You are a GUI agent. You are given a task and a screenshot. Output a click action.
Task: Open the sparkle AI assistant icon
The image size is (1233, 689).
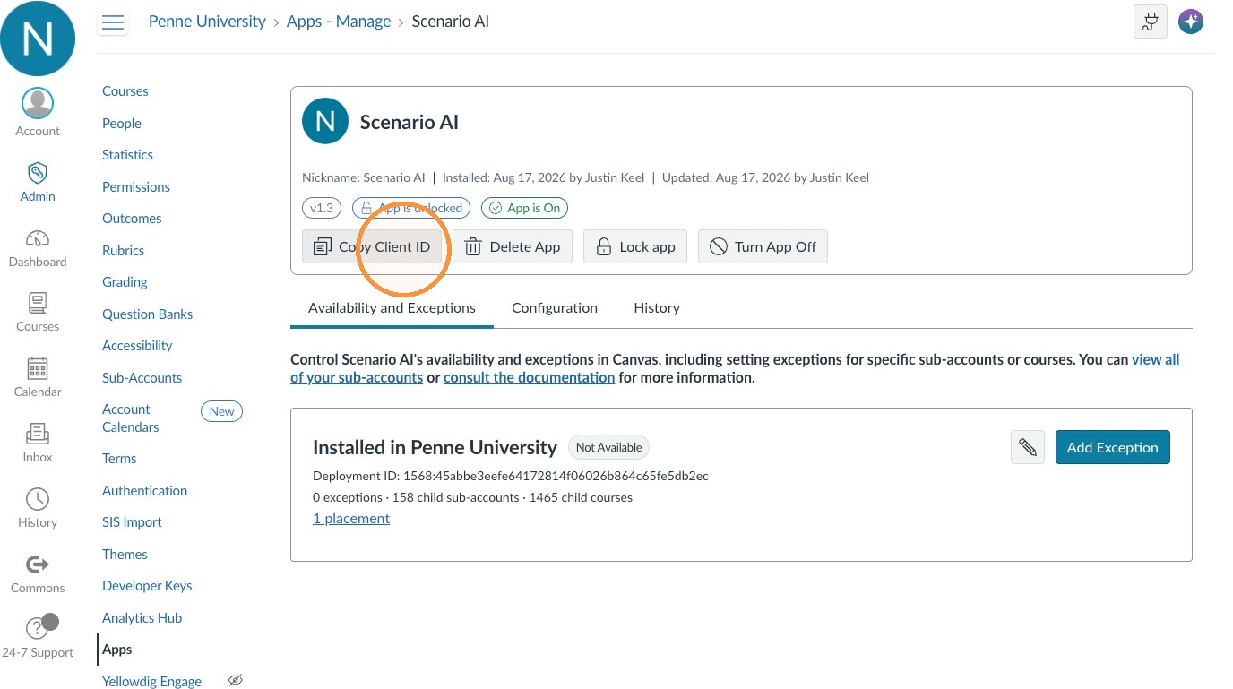[x=1190, y=22]
